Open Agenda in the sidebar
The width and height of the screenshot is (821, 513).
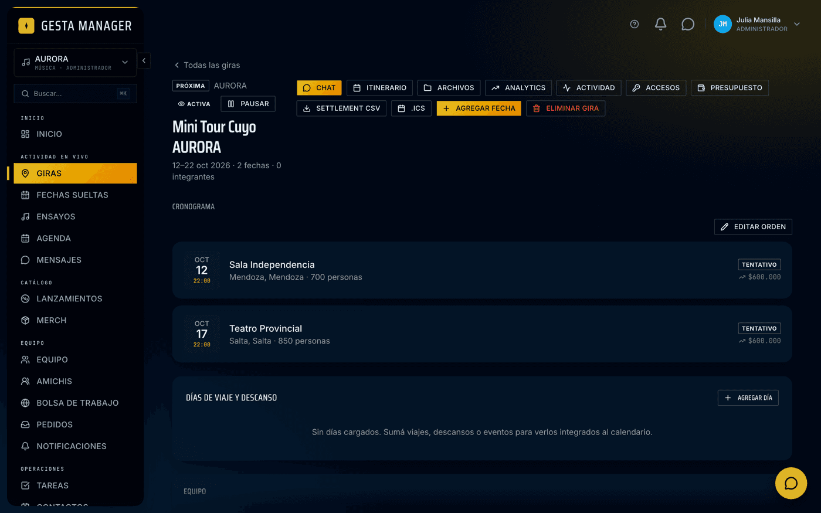(75, 239)
